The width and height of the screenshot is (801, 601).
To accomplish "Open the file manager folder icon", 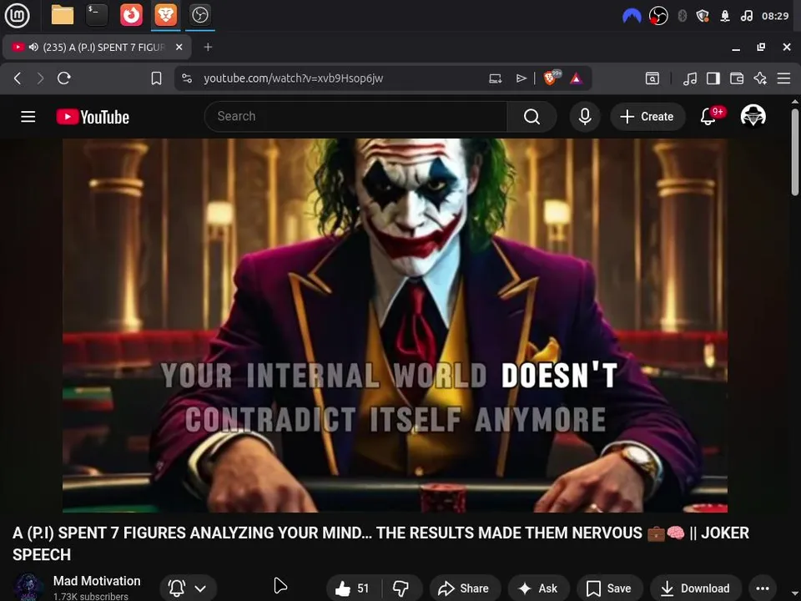I will pos(63,15).
